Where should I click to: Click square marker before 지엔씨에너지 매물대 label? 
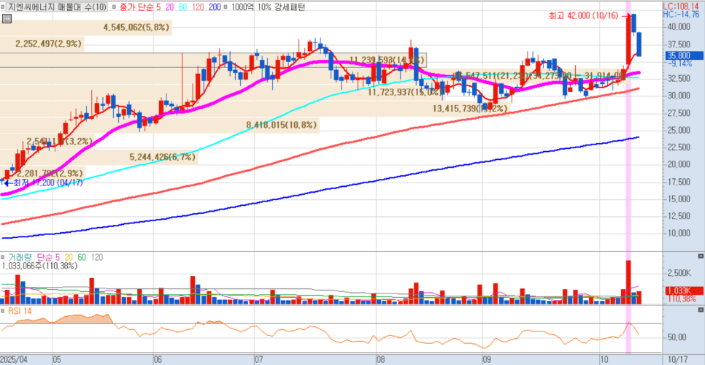tap(3, 7)
